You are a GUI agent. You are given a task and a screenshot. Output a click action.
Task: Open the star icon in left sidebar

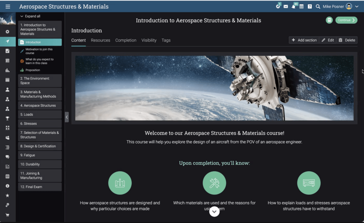coord(8,195)
